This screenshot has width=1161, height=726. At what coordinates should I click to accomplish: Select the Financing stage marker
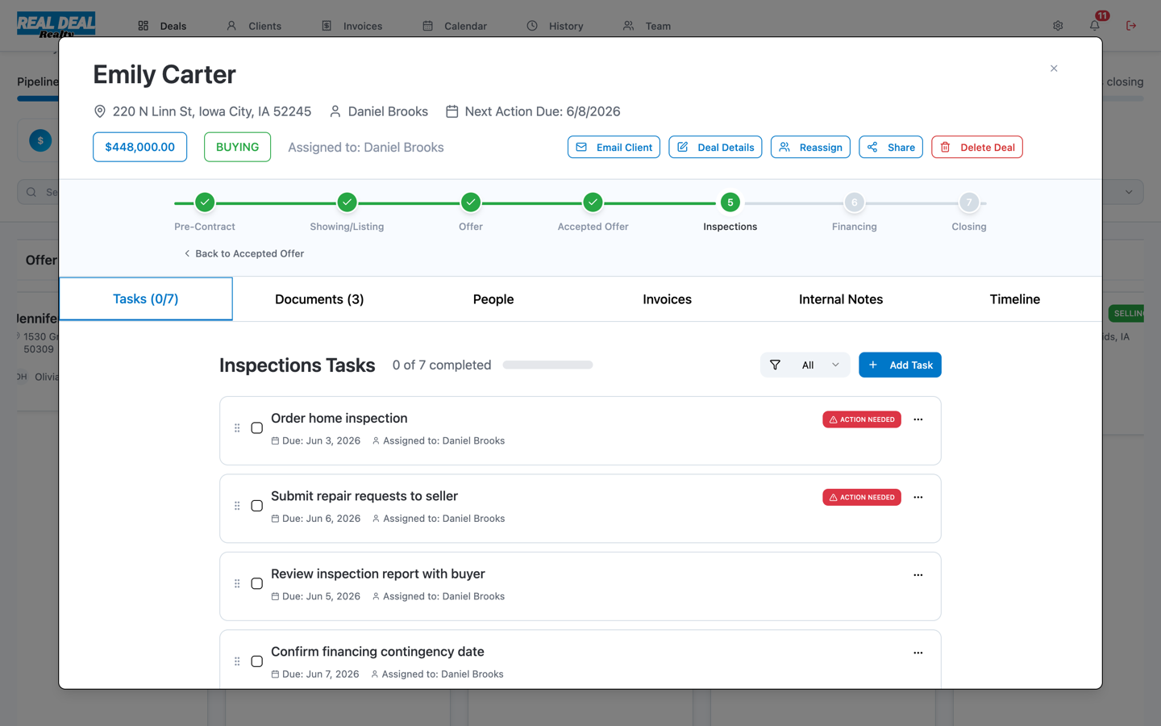coord(854,202)
